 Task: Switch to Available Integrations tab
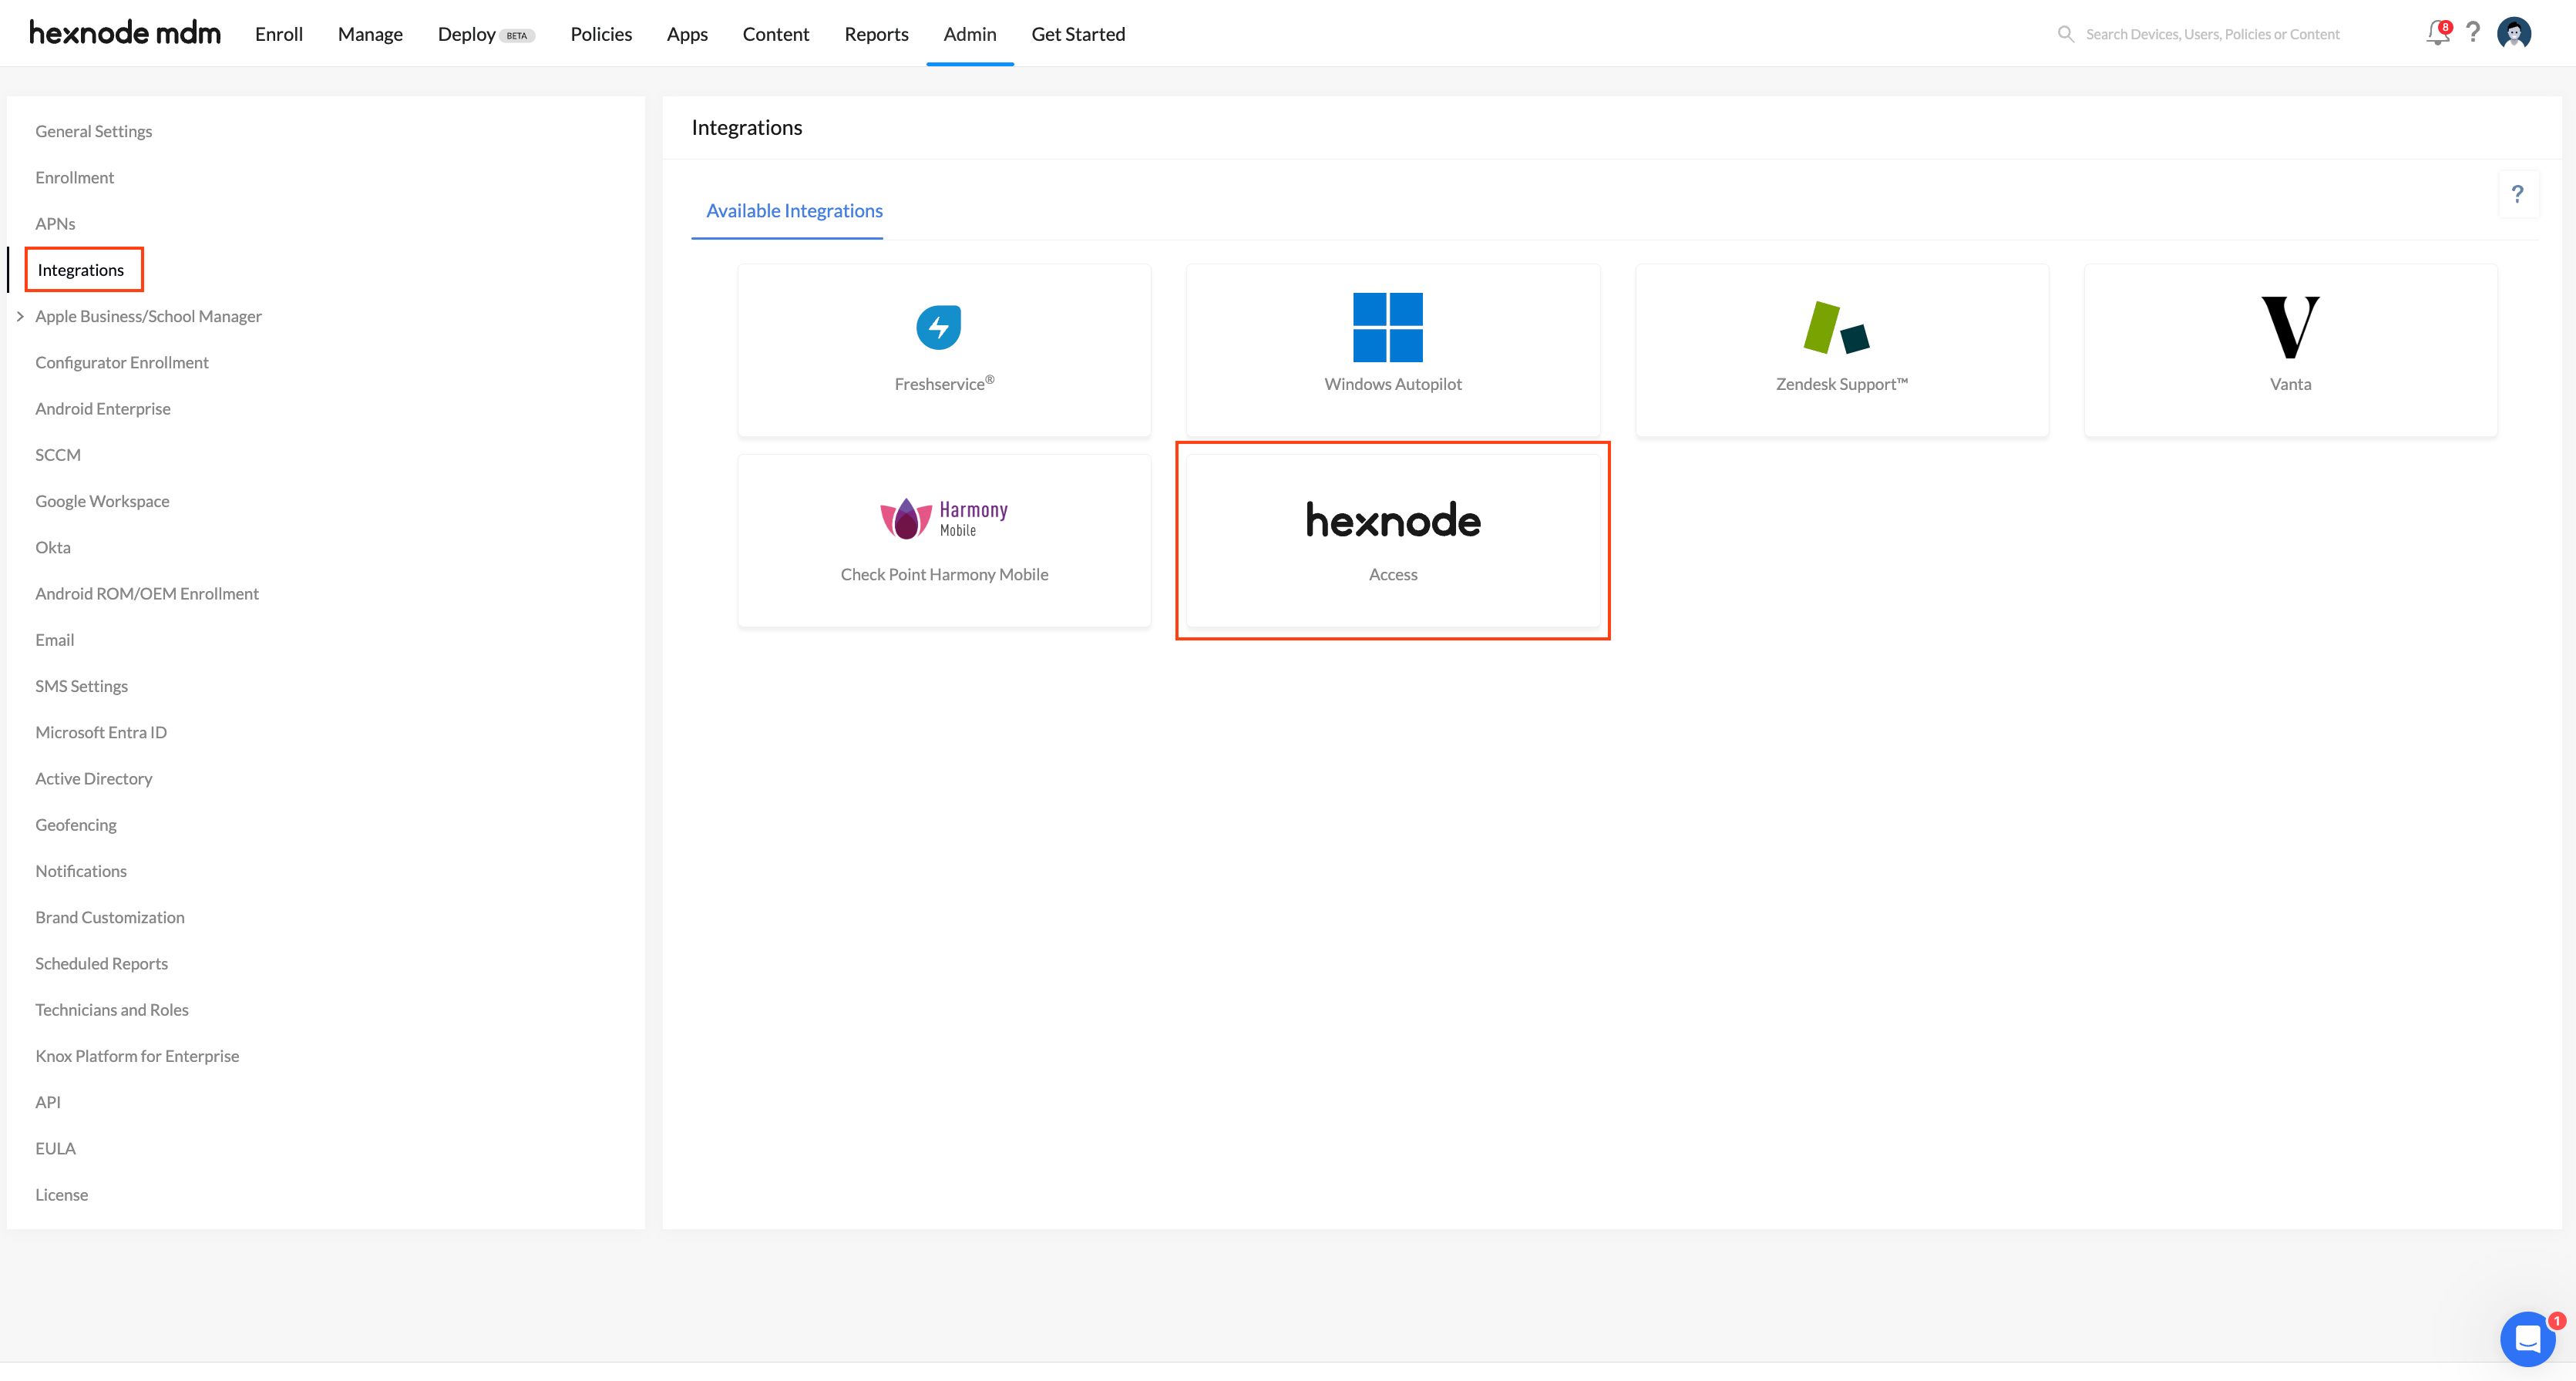[794, 211]
